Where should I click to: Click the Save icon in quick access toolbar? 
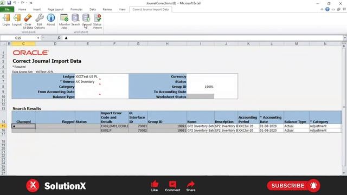tap(9, 3)
